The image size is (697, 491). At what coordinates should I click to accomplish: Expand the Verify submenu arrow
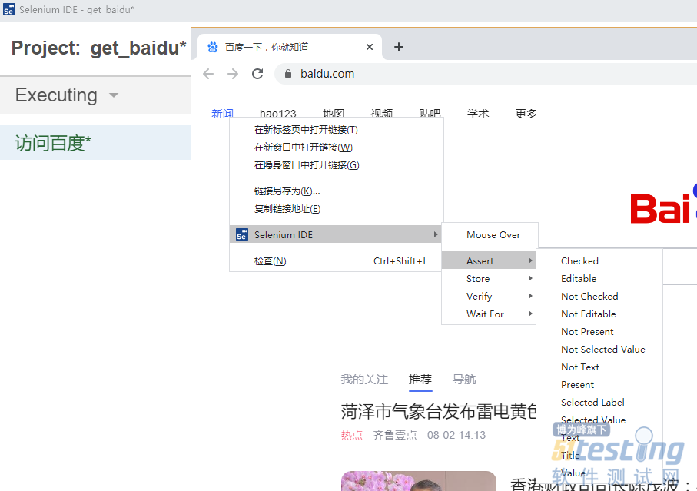pyautogui.click(x=530, y=296)
